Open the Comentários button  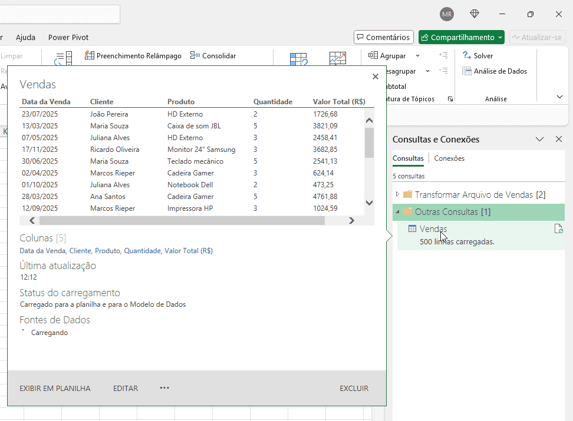[x=383, y=37]
